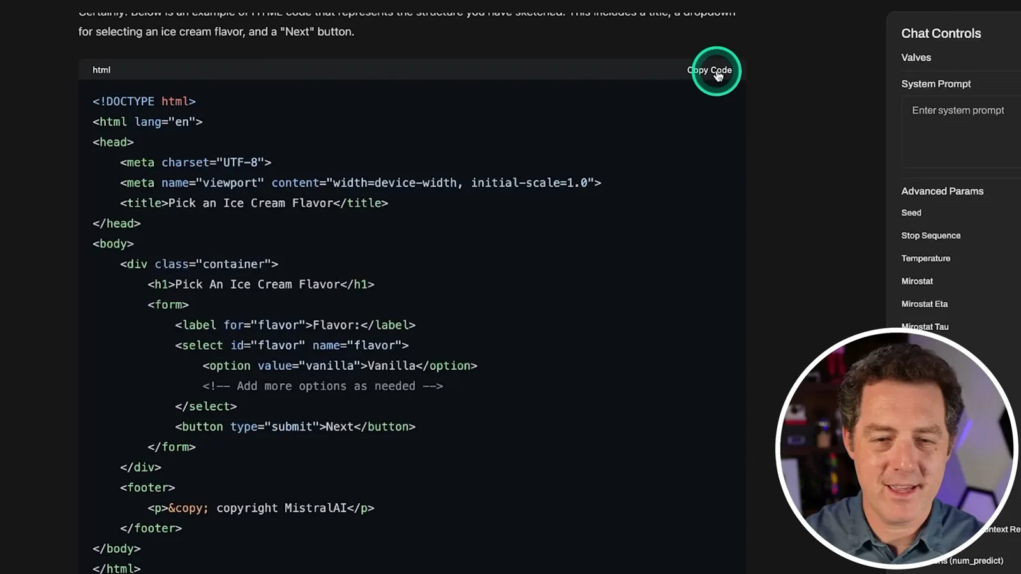The width and height of the screenshot is (1021, 574).
Task: Click the "Chat Controls" panel title
Action: (941, 34)
